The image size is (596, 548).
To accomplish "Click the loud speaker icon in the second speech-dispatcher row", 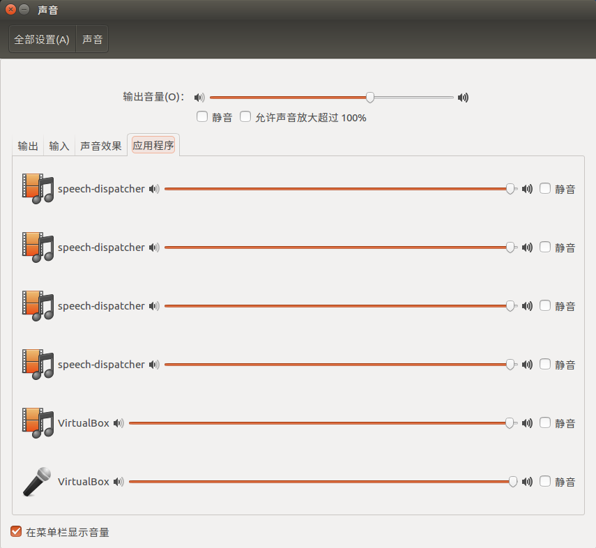I will (527, 248).
